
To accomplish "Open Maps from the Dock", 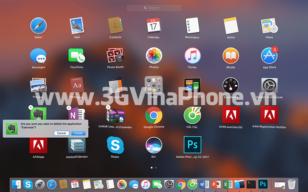I will [99, 184].
